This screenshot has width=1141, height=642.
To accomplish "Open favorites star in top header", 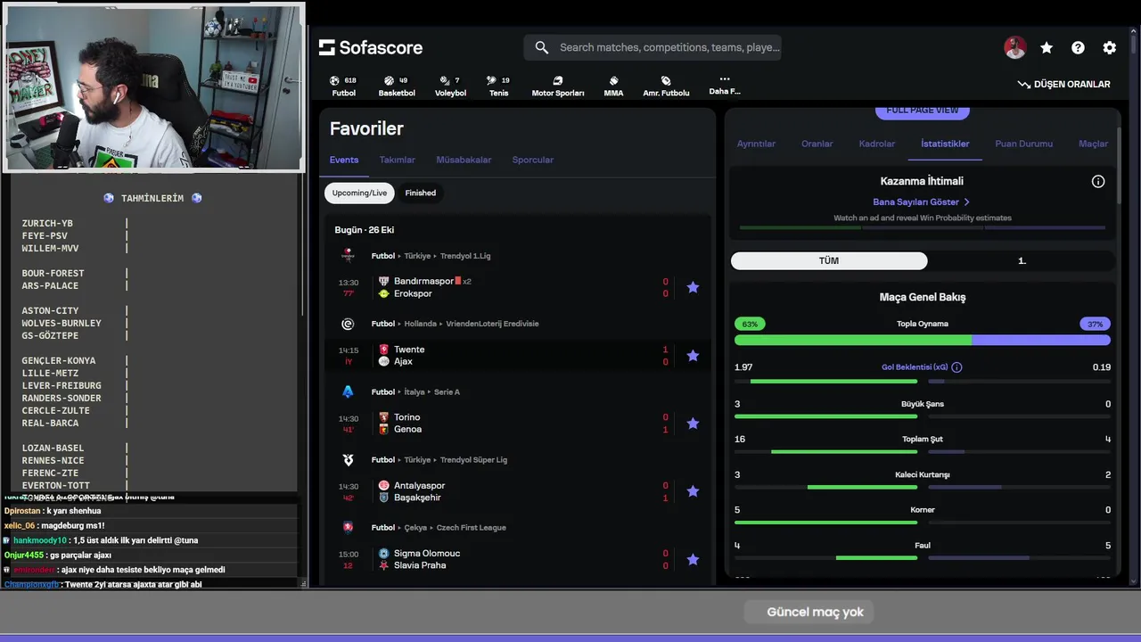I will 1047,48.
